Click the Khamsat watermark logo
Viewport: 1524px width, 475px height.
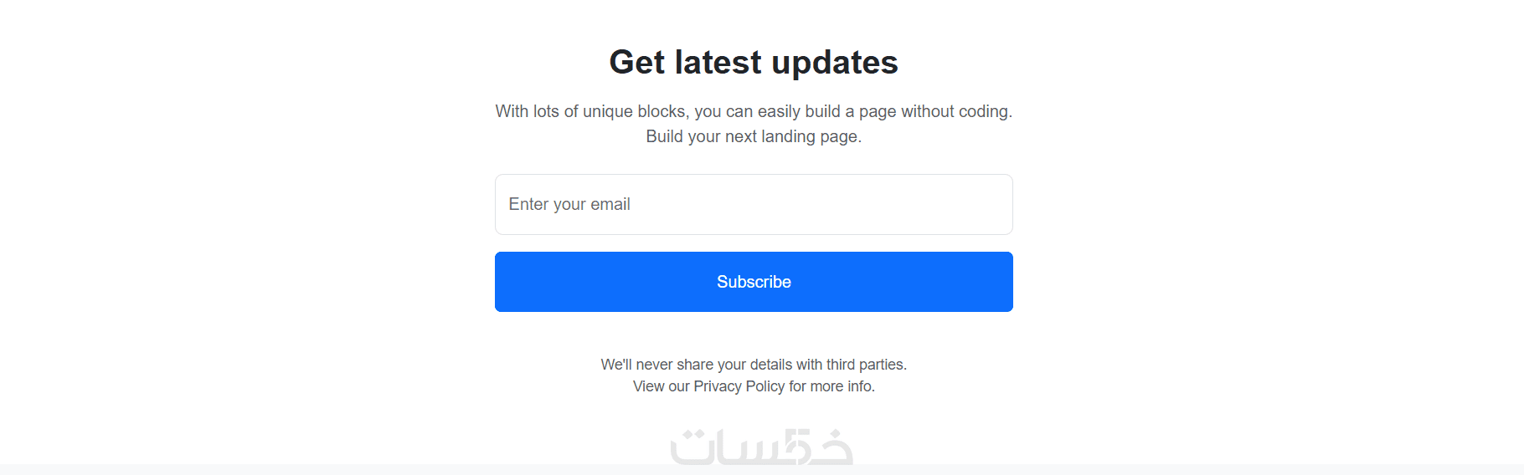761,447
